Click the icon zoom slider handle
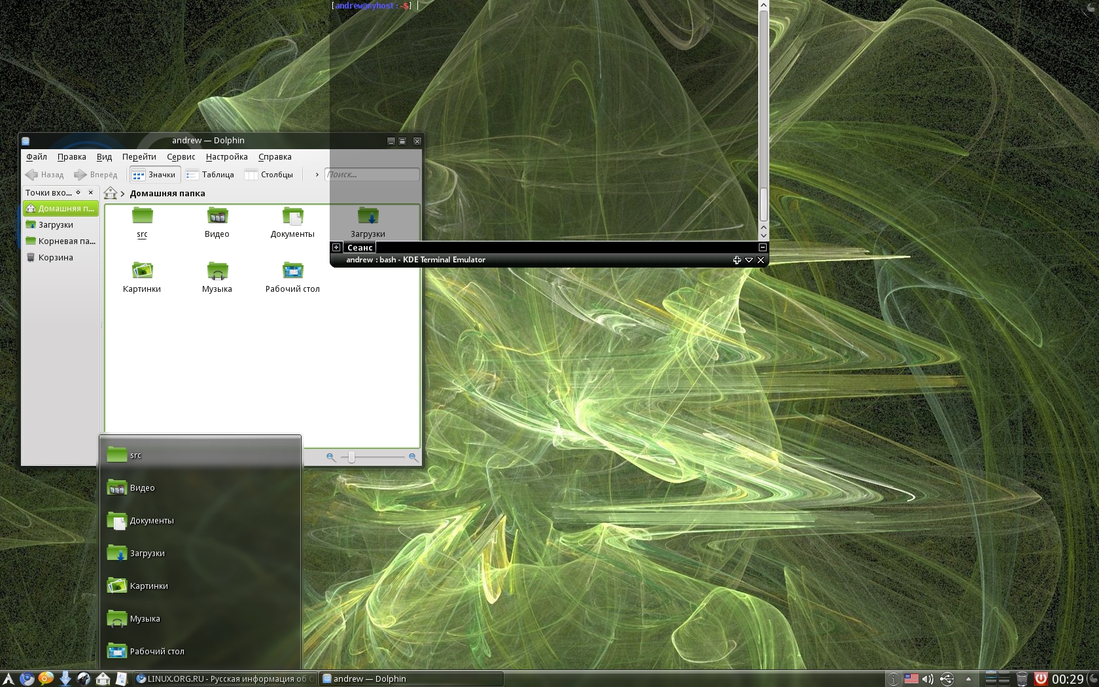This screenshot has height=687, width=1099. (x=352, y=457)
